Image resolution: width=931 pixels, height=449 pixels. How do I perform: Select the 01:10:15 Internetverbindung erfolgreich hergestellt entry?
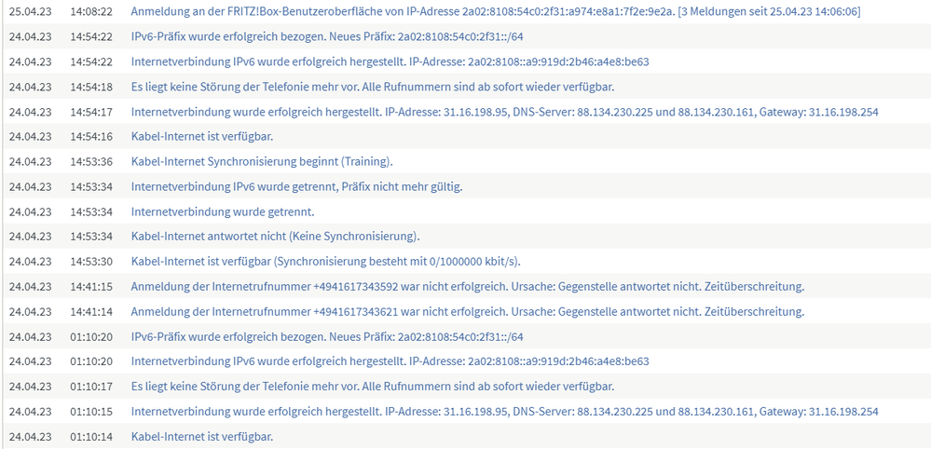(x=505, y=412)
